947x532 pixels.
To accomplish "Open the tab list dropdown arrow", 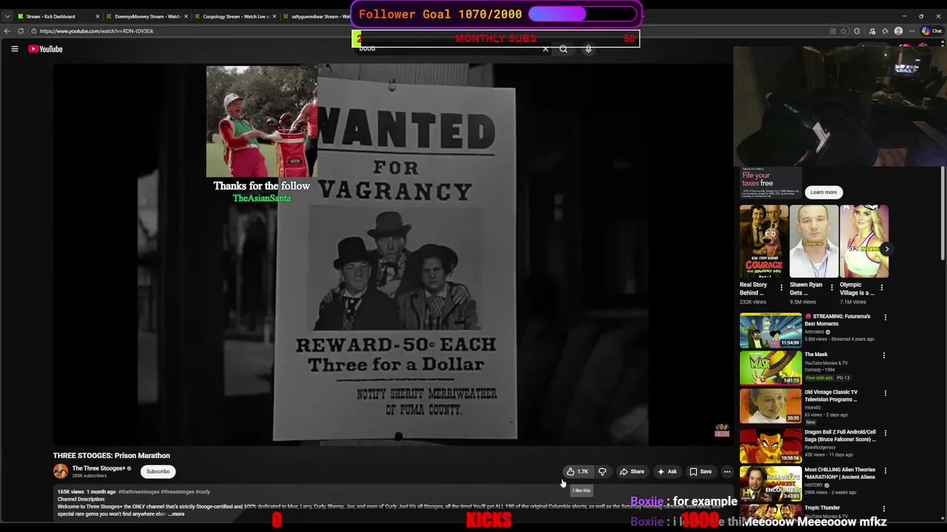I will (x=7, y=16).
